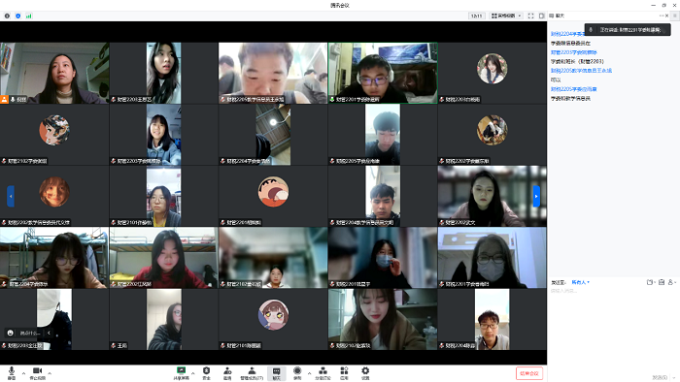Viewport: 680px width, 382px height.
Task: Open the apps grid icon
Action: 344,373
